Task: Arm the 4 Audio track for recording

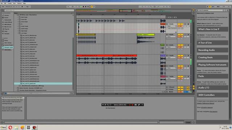Action: tap(188, 45)
